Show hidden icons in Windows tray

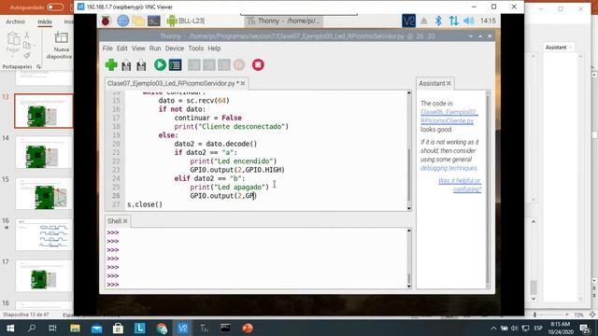tap(493, 328)
